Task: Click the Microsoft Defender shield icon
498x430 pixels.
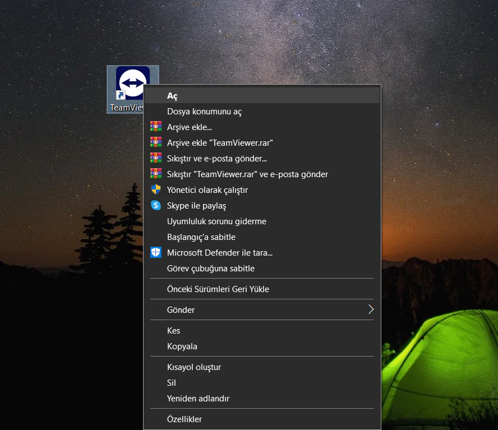Action: coord(156,253)
